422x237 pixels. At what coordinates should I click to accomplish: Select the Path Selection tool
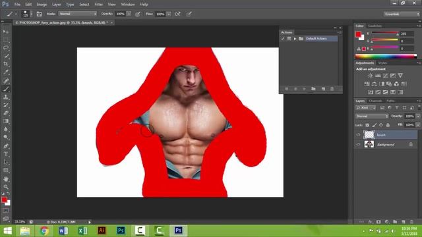point(6,163)
